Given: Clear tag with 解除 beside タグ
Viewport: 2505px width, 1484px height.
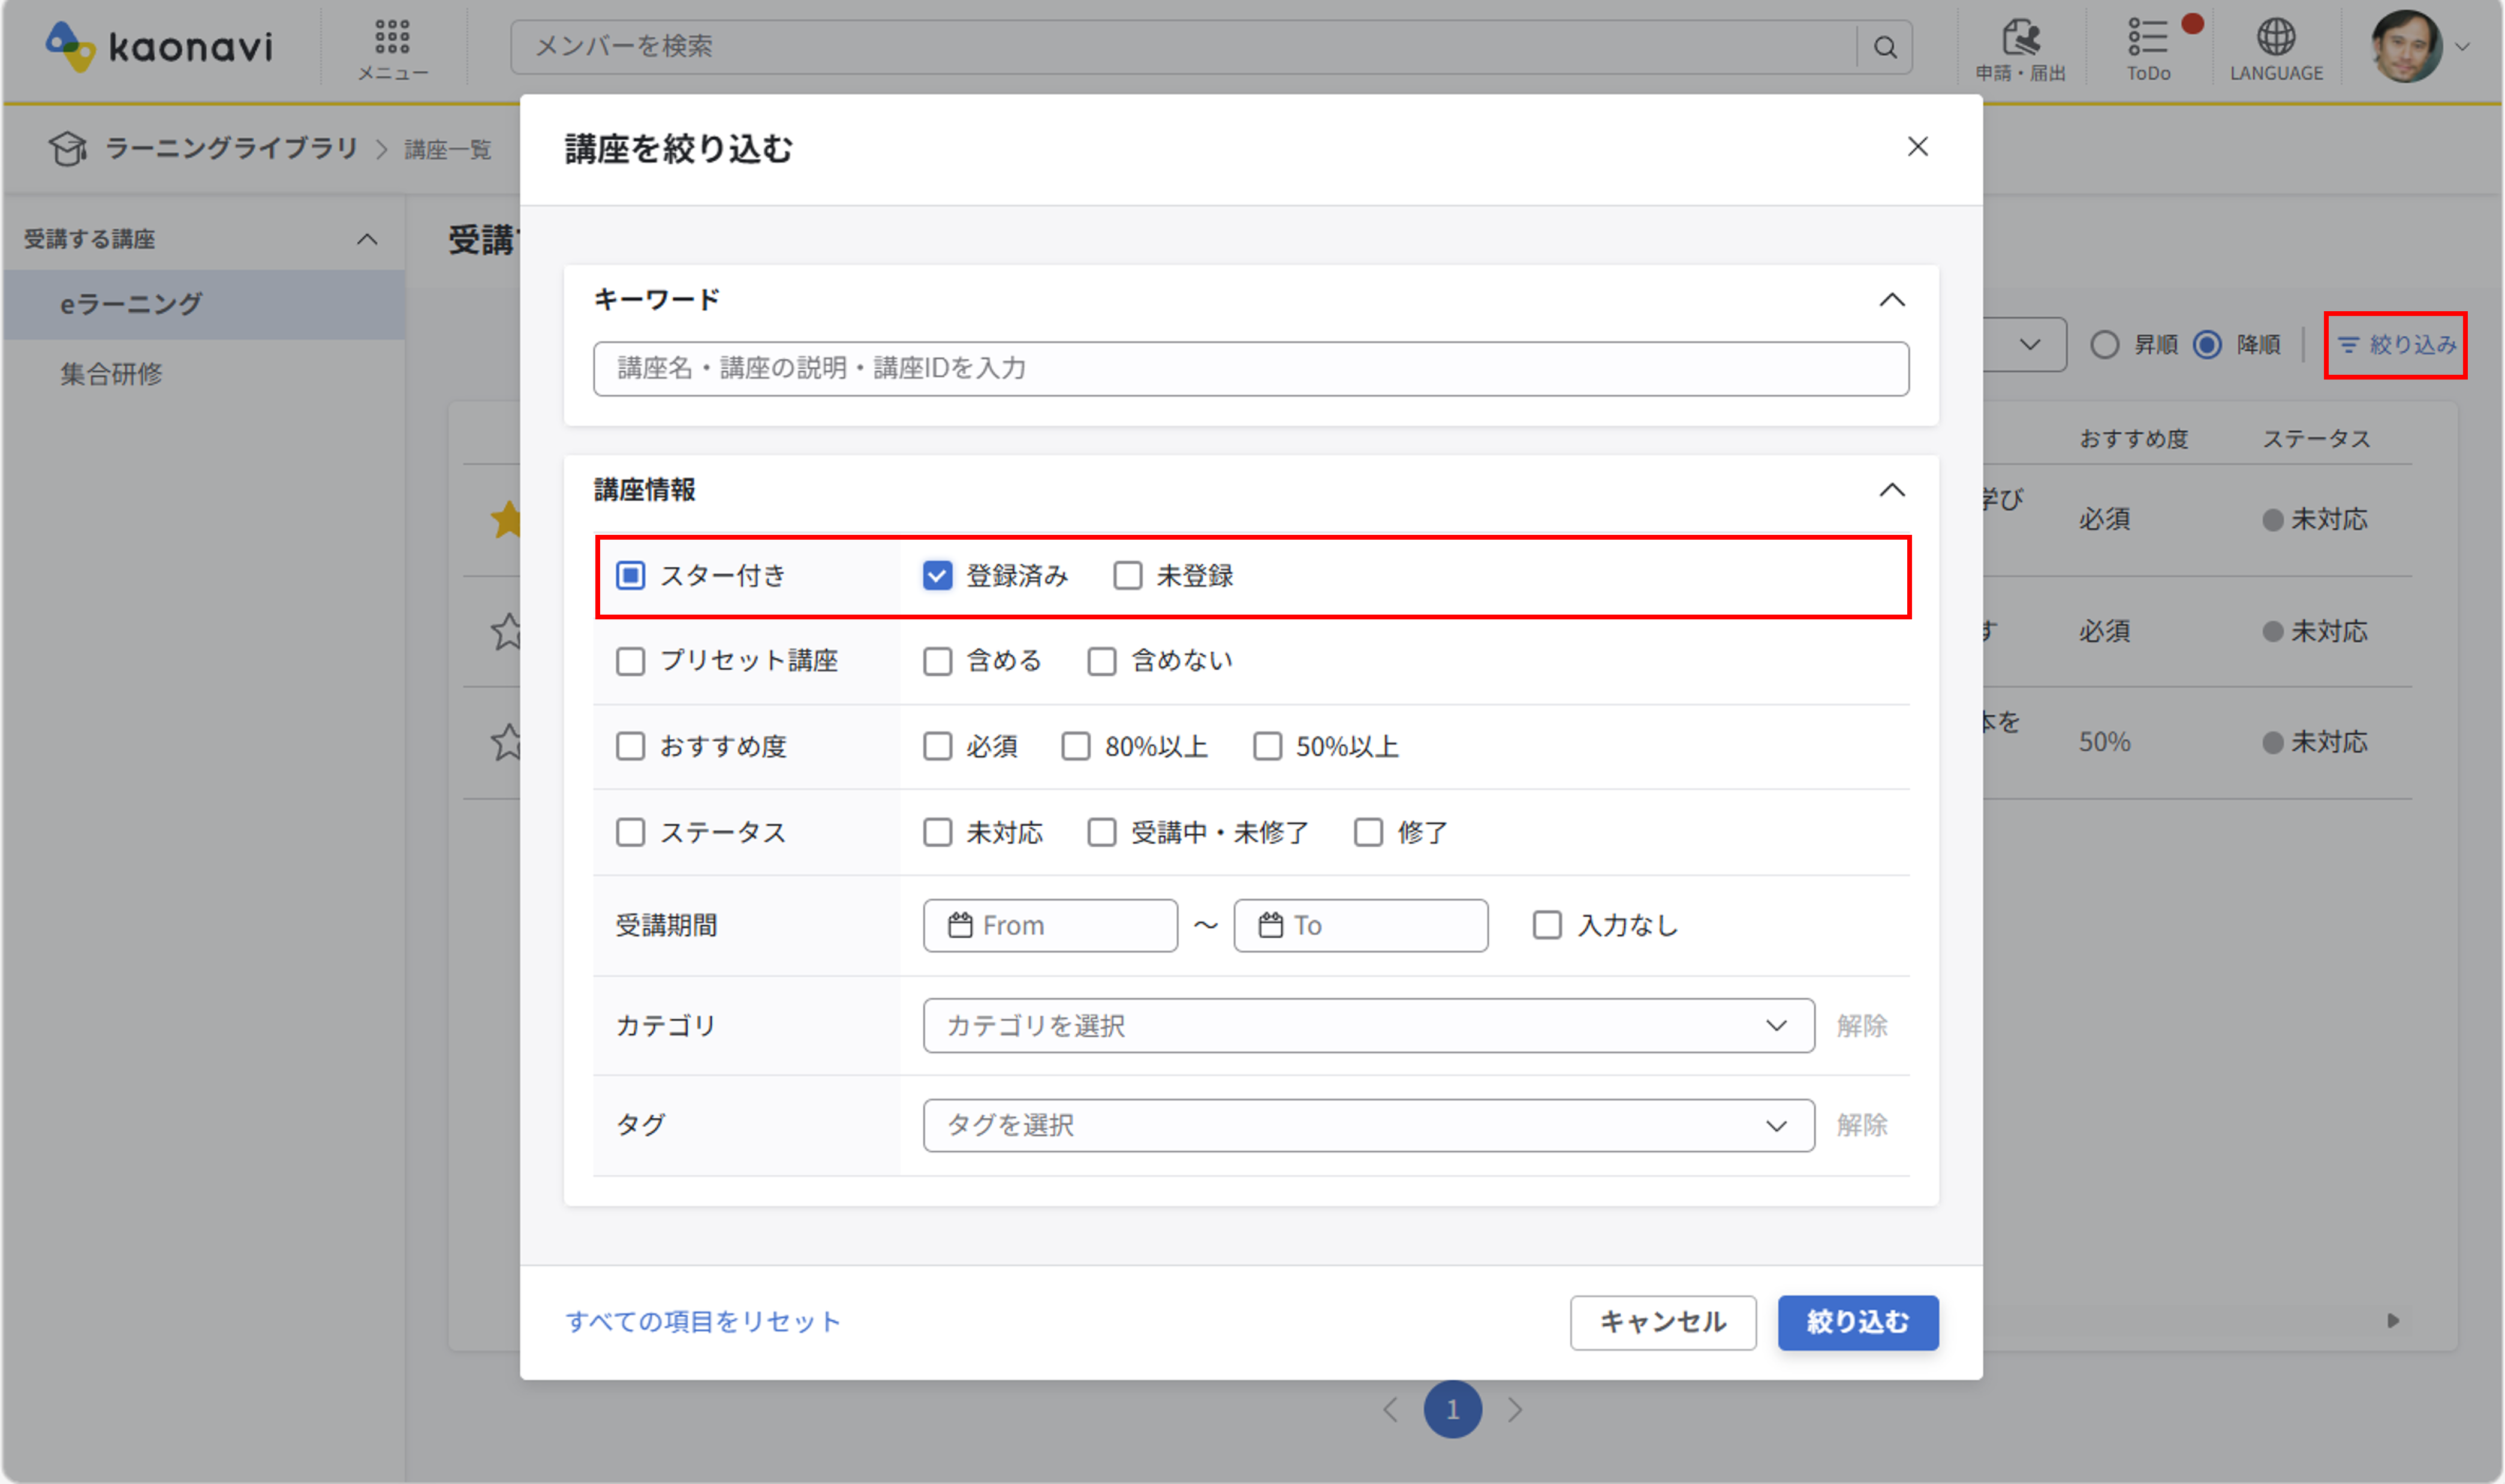Looking at the screenshot, I should click(1862, 1126).
